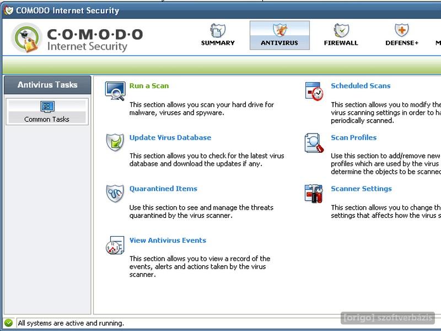Viewport: 441px width, 331px height.
Task: Click the Quarantined Items shield icon
Action: (x=115, y=194)
